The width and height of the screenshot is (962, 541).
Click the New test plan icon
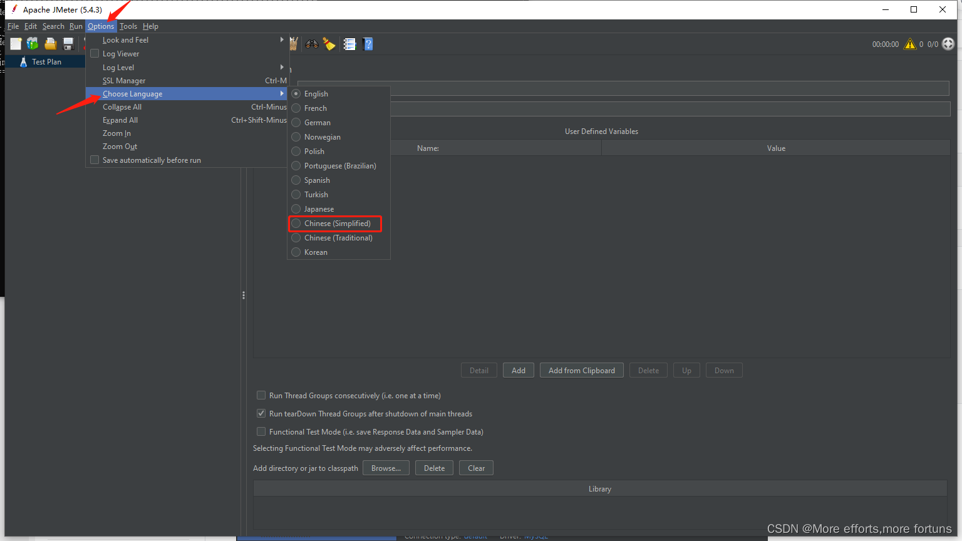[x=16, y=43]
